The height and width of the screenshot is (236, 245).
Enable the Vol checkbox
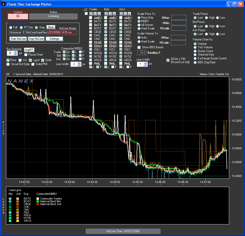pyautogui.click(x=20, y=60)
